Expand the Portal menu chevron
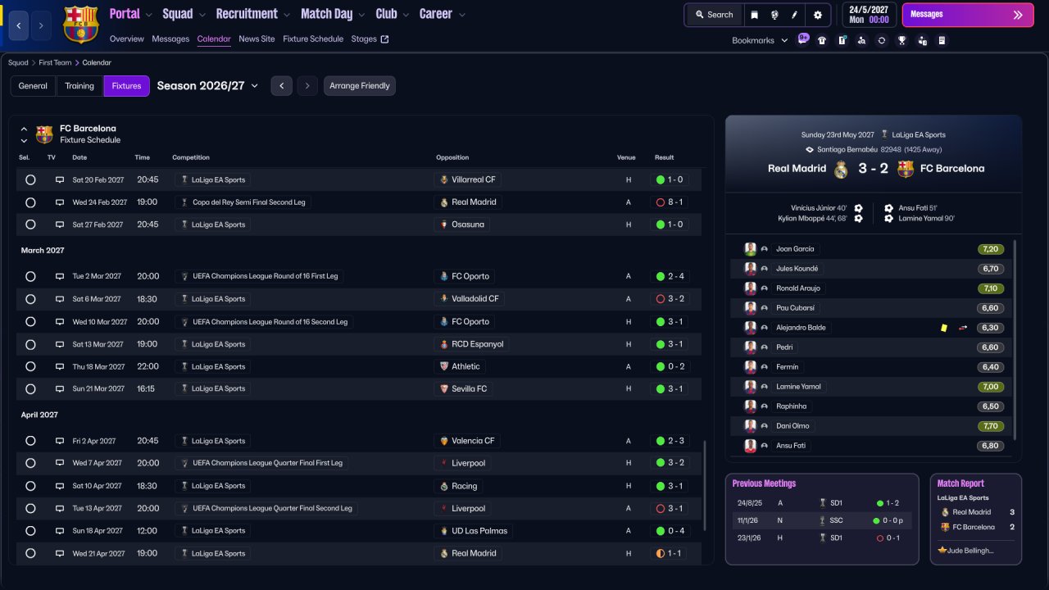1049x590 pixels. (x=148, y=15)
